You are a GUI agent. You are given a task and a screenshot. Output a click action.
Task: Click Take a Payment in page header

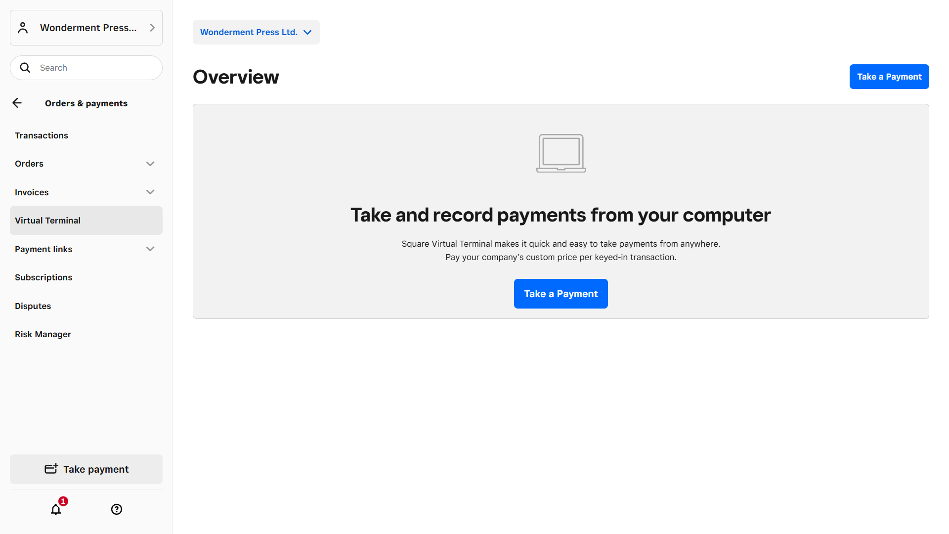(x=889, y=77)
